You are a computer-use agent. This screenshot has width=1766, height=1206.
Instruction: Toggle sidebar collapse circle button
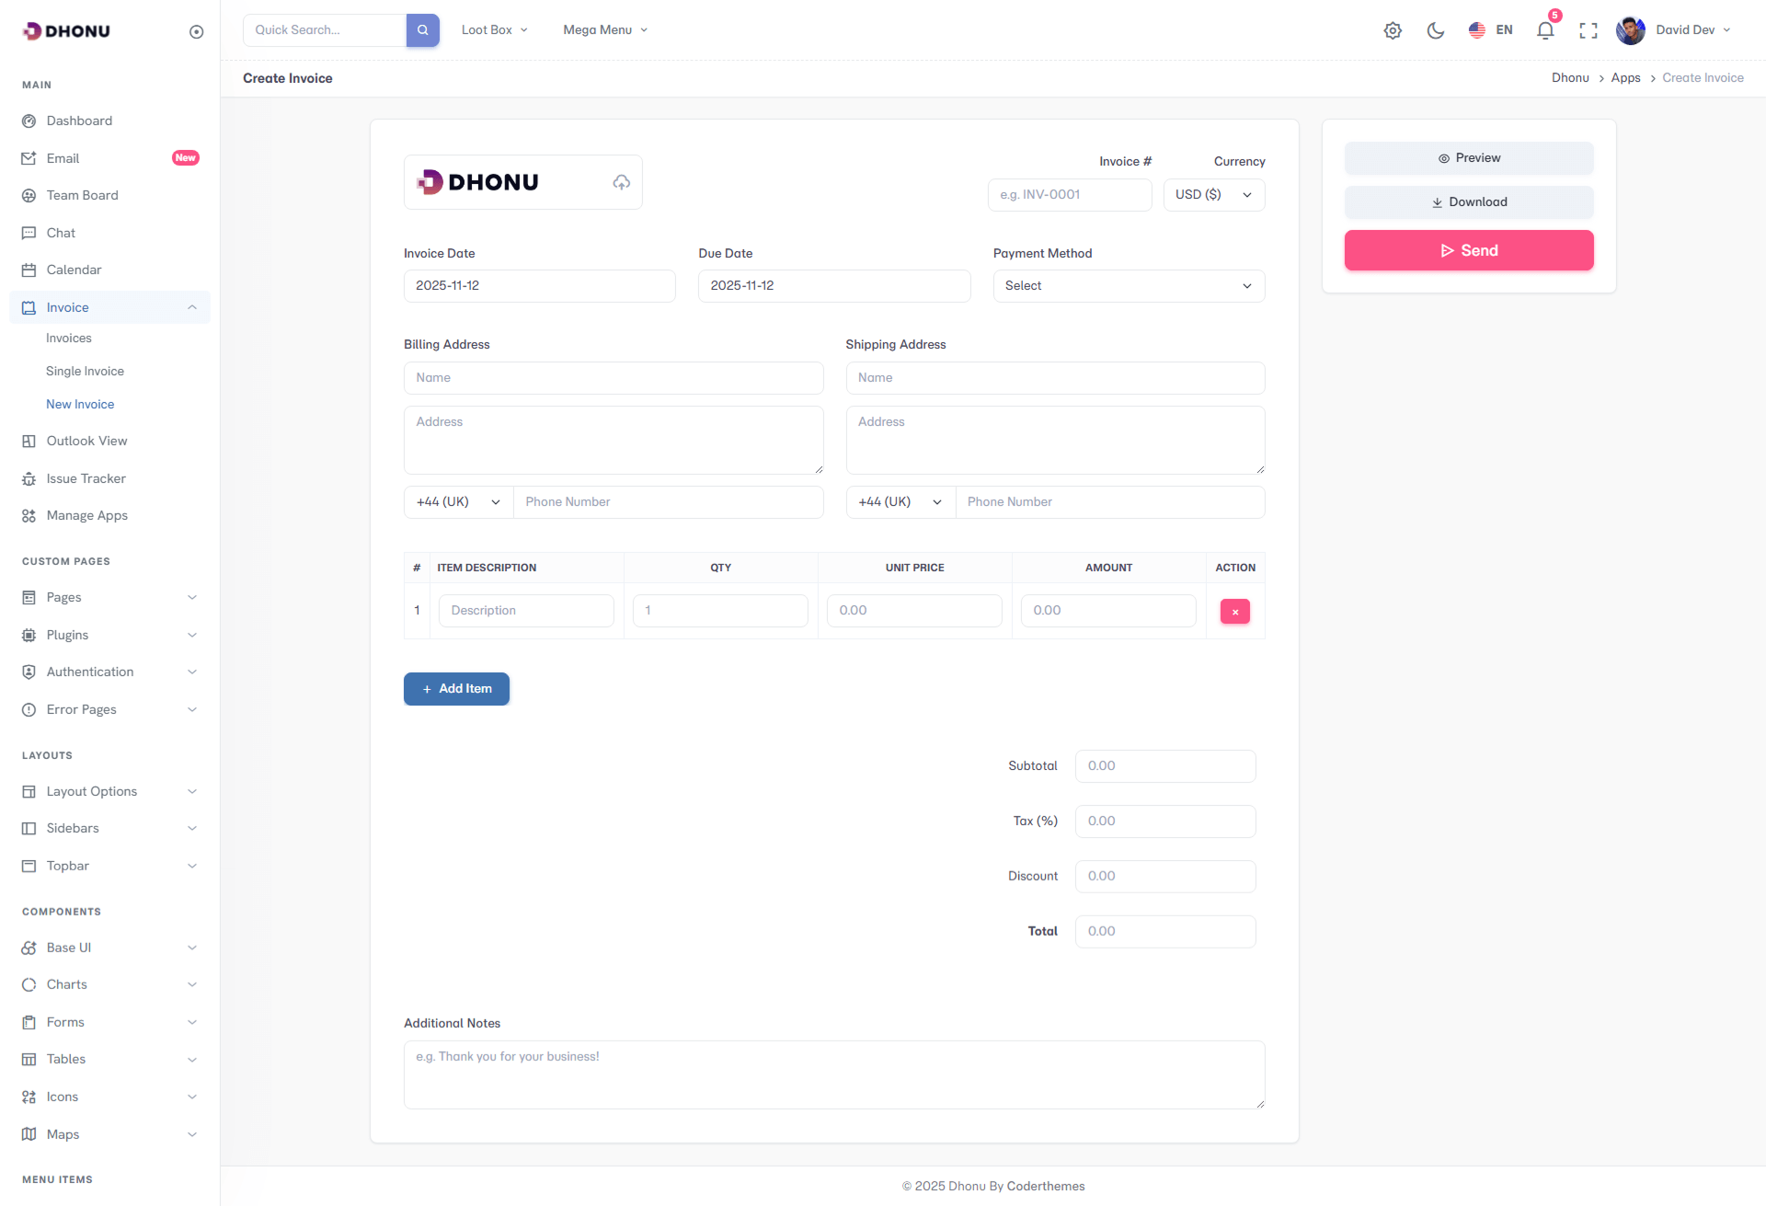[x=196, y=32]
